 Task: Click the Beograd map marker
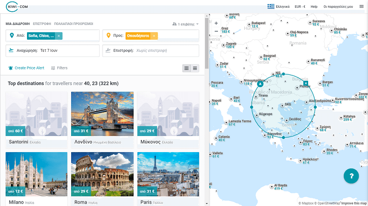261,57
